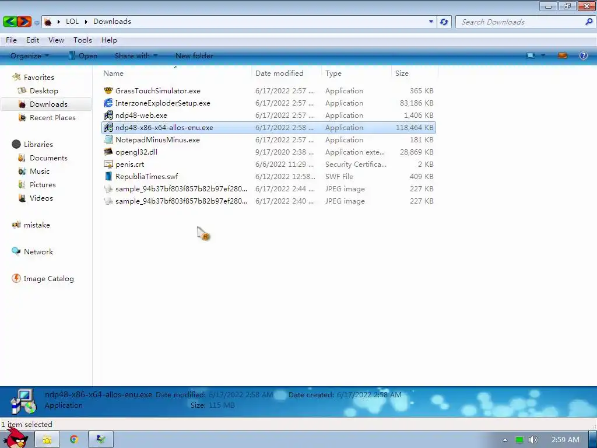Click the 2:59 AM clock
The width and height of the screenshot is (597, 448).
566,440
